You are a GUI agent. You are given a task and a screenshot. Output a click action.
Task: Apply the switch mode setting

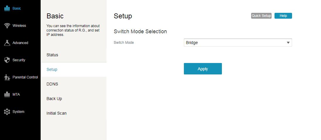coord(203,69)
